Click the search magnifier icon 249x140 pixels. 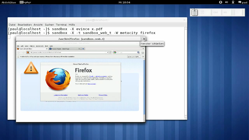point(138,52)
